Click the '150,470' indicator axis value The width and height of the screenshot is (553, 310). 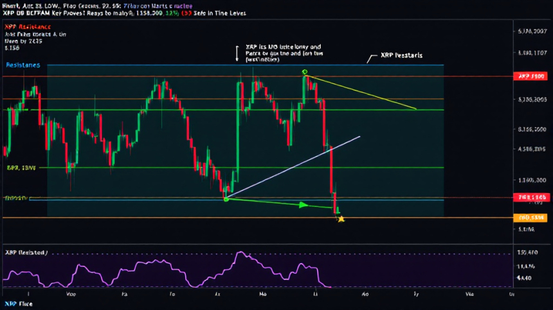coord(527,252)
